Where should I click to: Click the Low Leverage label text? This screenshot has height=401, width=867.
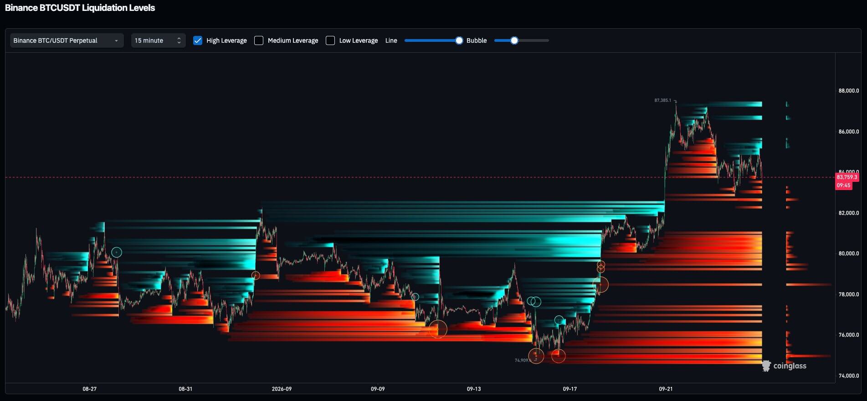359,40
